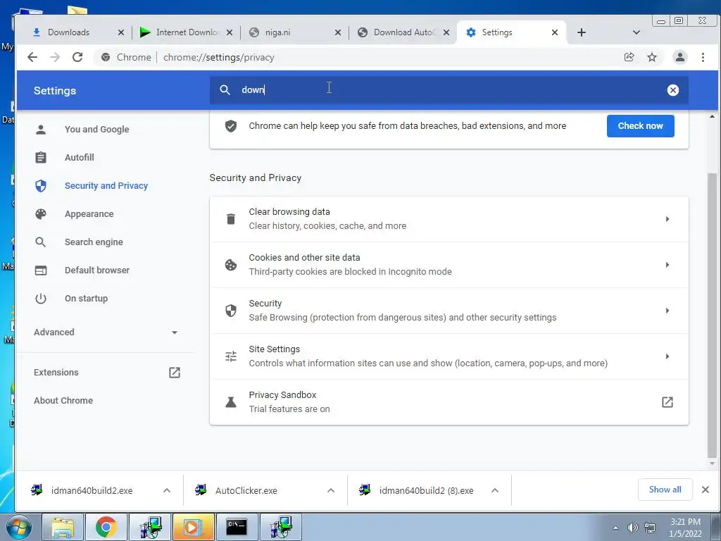The width and height of the screenshot is (721, 541).
Task: Bookmark this page with the star icon
Action: point(651,57)
